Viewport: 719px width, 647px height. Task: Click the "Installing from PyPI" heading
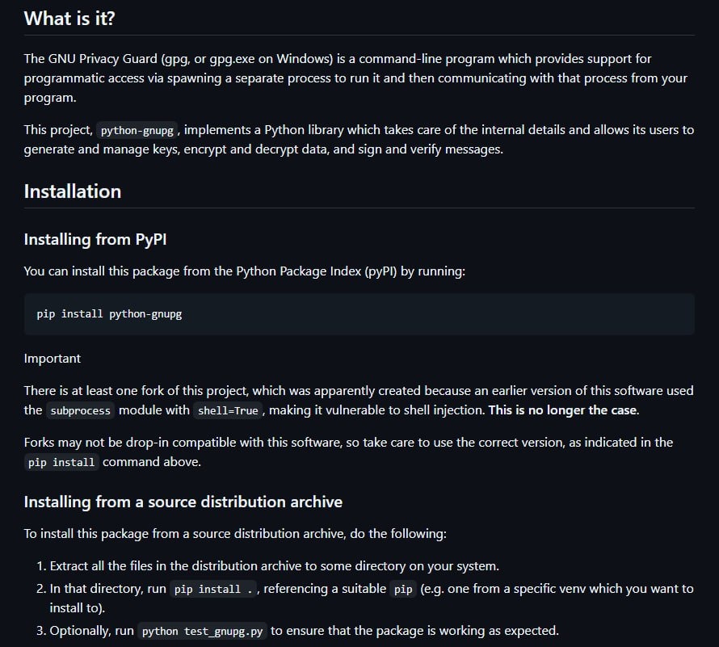click(97, 239)
